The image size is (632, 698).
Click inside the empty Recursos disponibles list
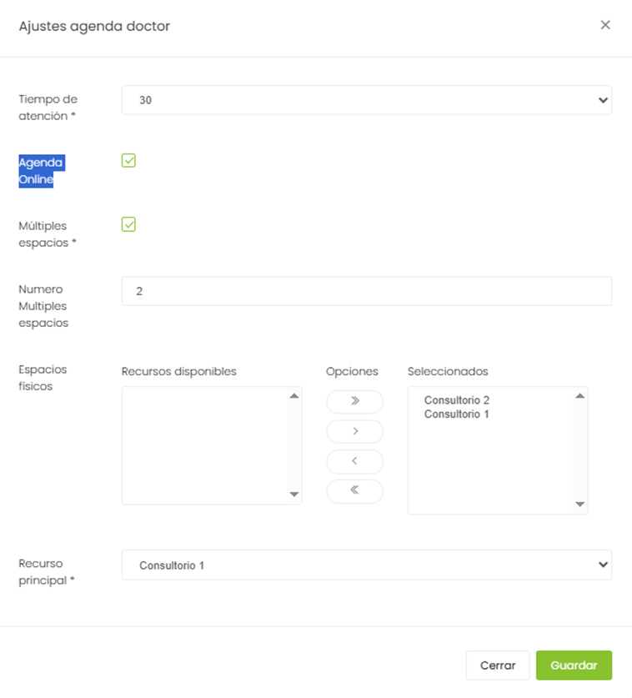click(204, 445)
